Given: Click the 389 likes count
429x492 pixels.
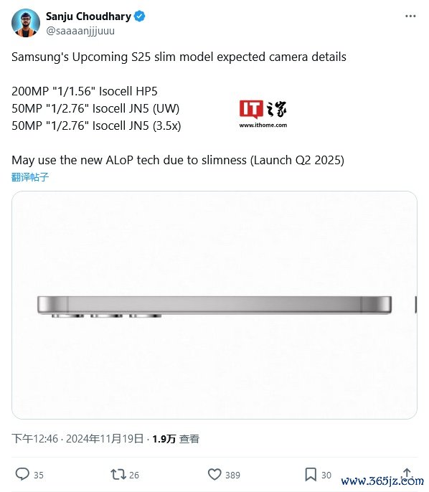Looking at the screenshot, I should (232, 475).
